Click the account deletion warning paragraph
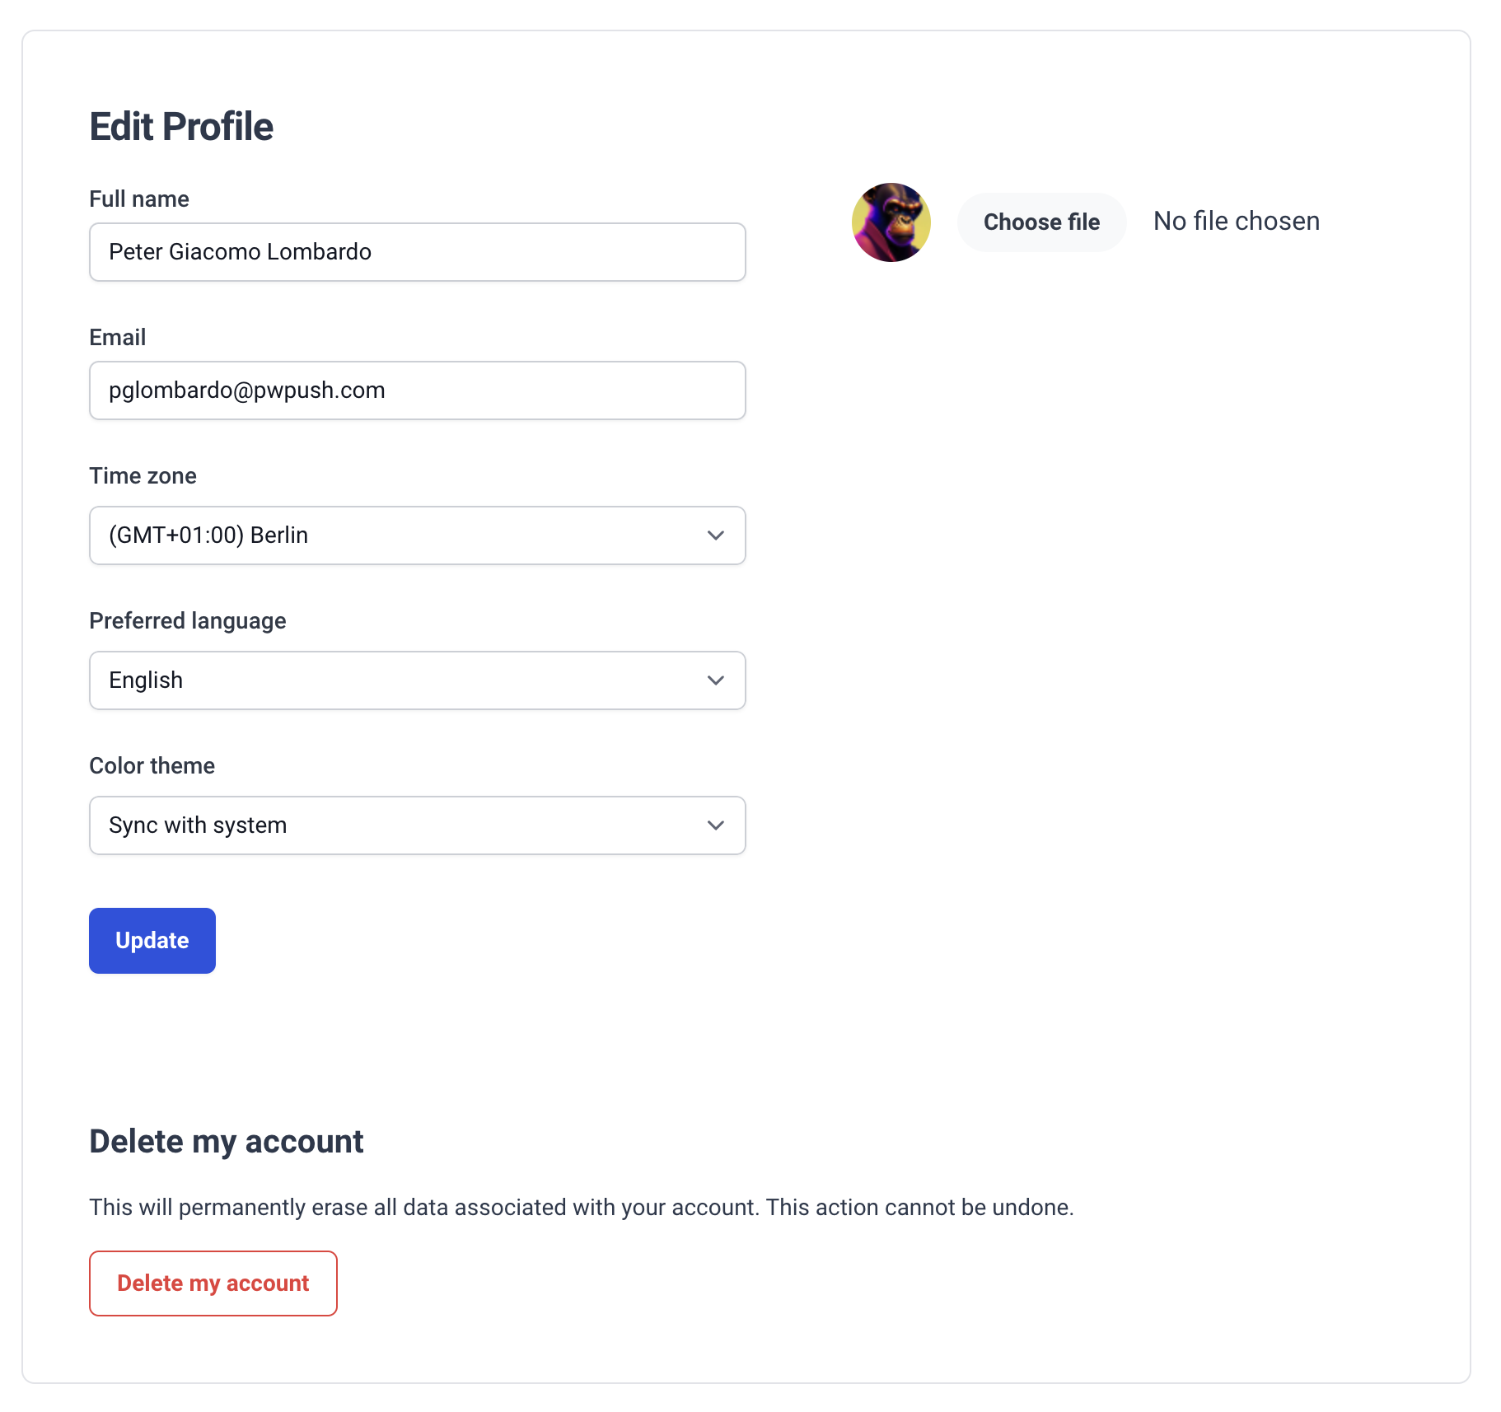The height and width of the screenshot is (1412, 1501). pyautogui.click(x=582, y=1208)
